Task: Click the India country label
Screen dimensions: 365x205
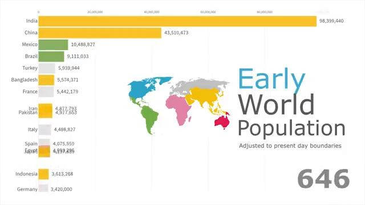Action: [32, 21]
